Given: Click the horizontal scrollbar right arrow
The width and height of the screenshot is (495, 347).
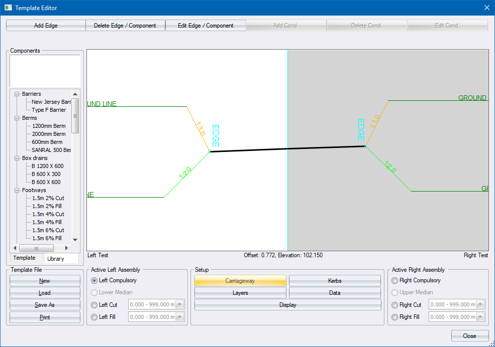Looking at the screenshot, I should [67, 248].
